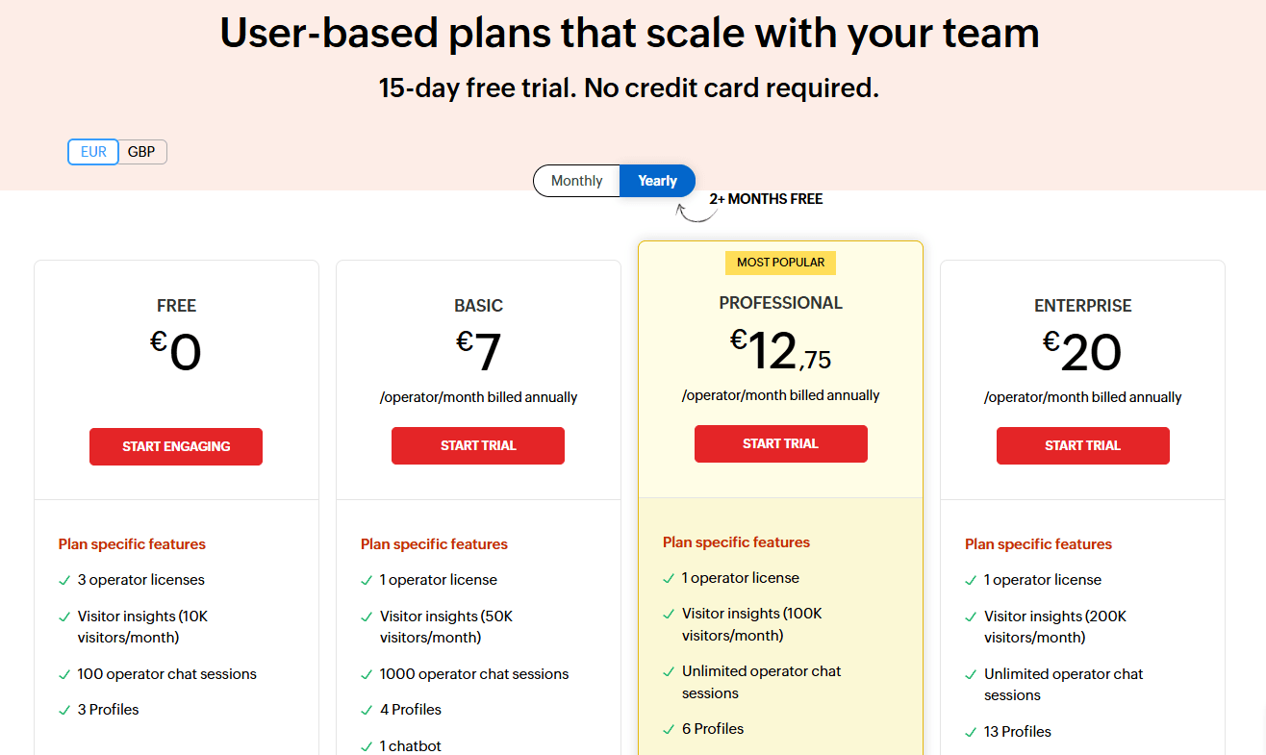This screenshot has height=755, width=1266.
Task: Click the checkmark beside 100 operator chat sessions
Action: (x=63, y=674)
